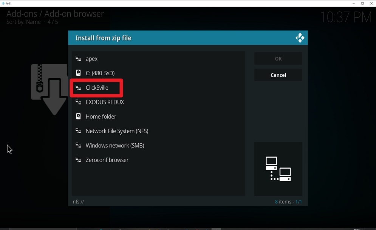Click the zip install icon behind dialog
Image resolution: width=376 pixels, height=230 pixels.
50,89
